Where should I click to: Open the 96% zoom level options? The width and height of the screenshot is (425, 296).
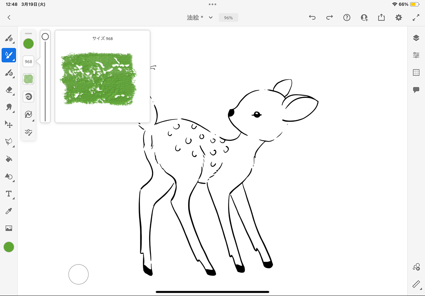tap(228, 17)
